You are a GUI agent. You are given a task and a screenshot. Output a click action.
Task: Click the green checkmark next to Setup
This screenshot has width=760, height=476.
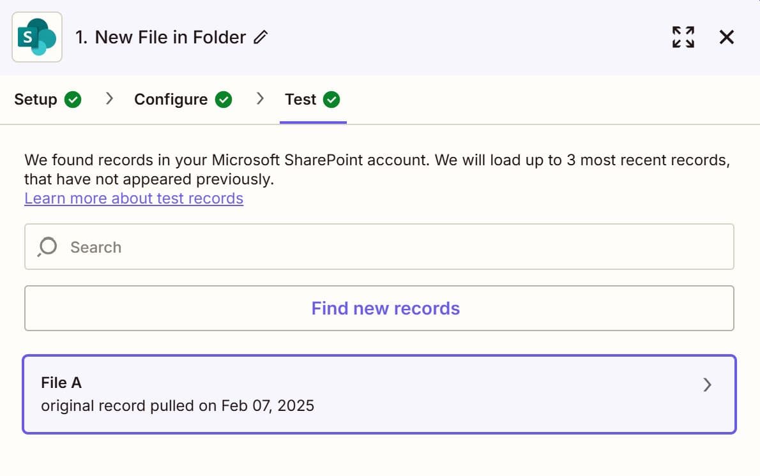(73, 100)
